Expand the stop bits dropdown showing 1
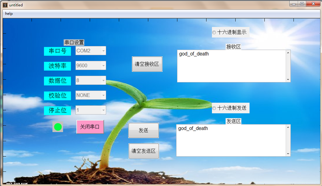The height and width of the screenshot is (186, 322). (91, 110)
